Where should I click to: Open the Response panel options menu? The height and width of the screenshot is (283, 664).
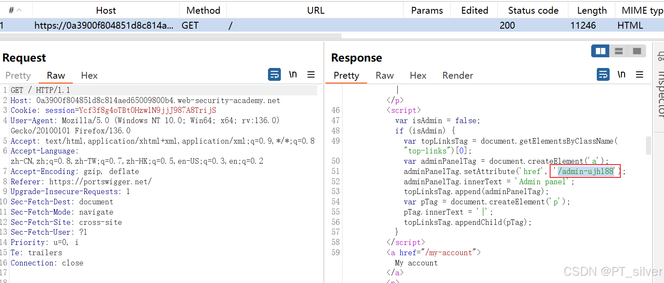point(640,74)
